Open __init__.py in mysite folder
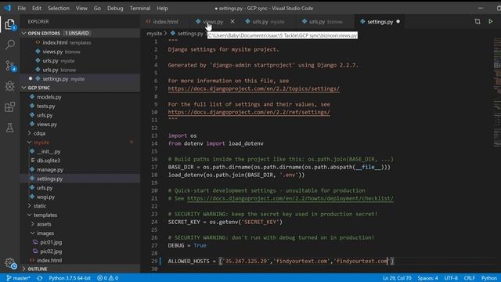Image resolution: width=501 pixels, height=282 pixels. [80, 151]
